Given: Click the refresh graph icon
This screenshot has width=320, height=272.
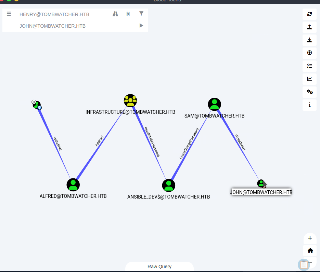Looking at the screenshot, I should [309, 14].
